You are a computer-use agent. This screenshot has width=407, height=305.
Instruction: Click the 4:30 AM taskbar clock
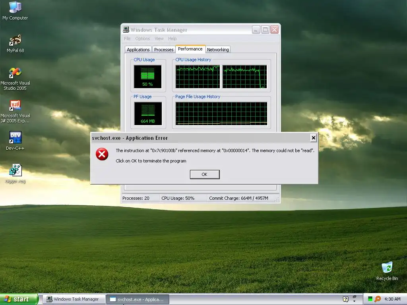392,299
